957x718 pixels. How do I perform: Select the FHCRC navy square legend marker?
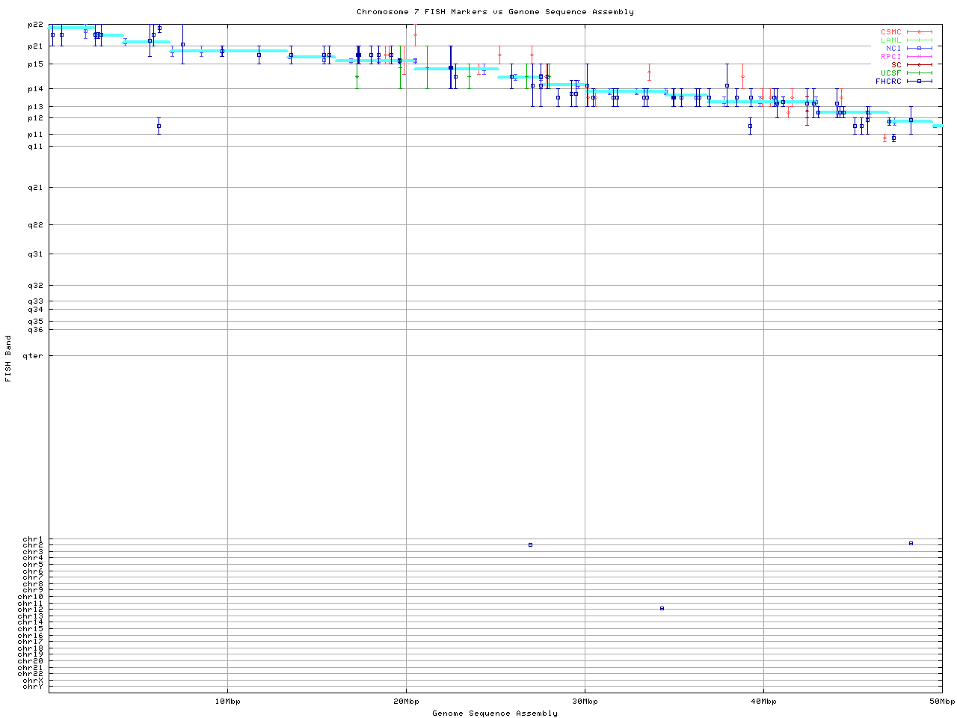click(919, 82)
